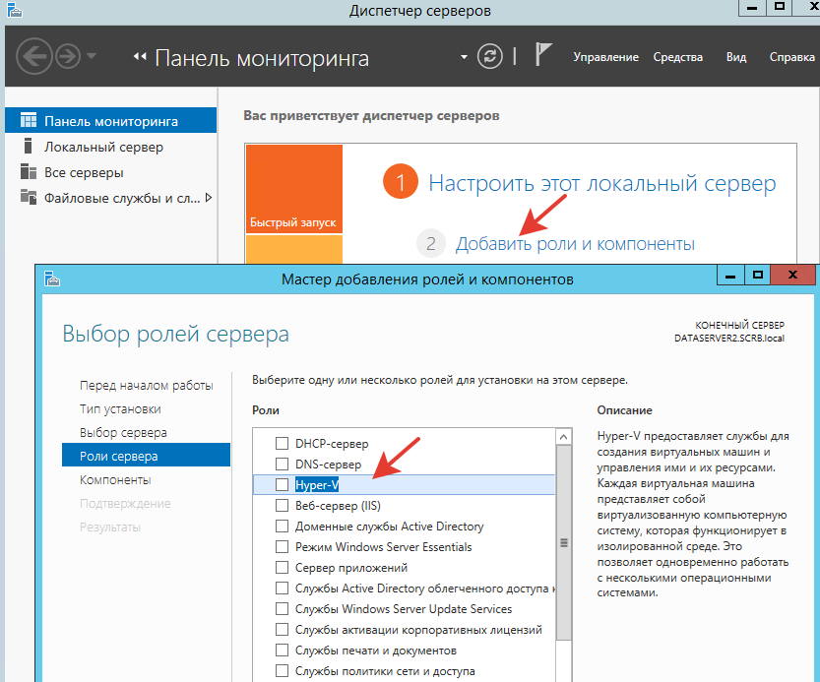The height and width of the screenshot is (682, 820).
Task: Go to Перед началом работы wizard step
Action: coord(146,386)
